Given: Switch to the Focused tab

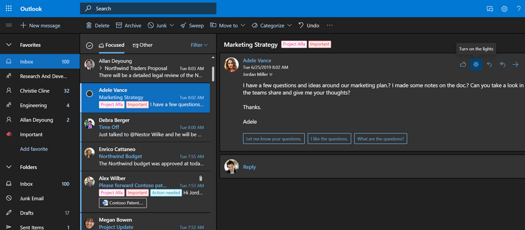Looking at the screenshot, I should coord(112,45).
